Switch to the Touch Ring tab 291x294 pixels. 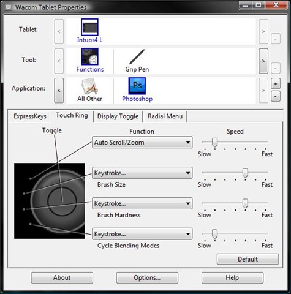72,115
